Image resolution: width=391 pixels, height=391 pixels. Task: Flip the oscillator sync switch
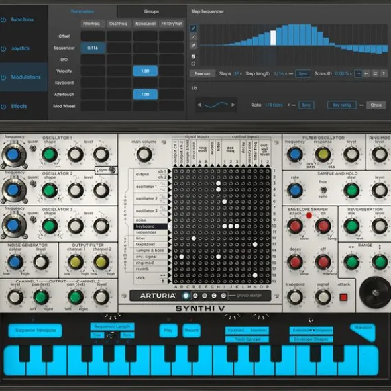pyautogui.click(x=113, y=170)
